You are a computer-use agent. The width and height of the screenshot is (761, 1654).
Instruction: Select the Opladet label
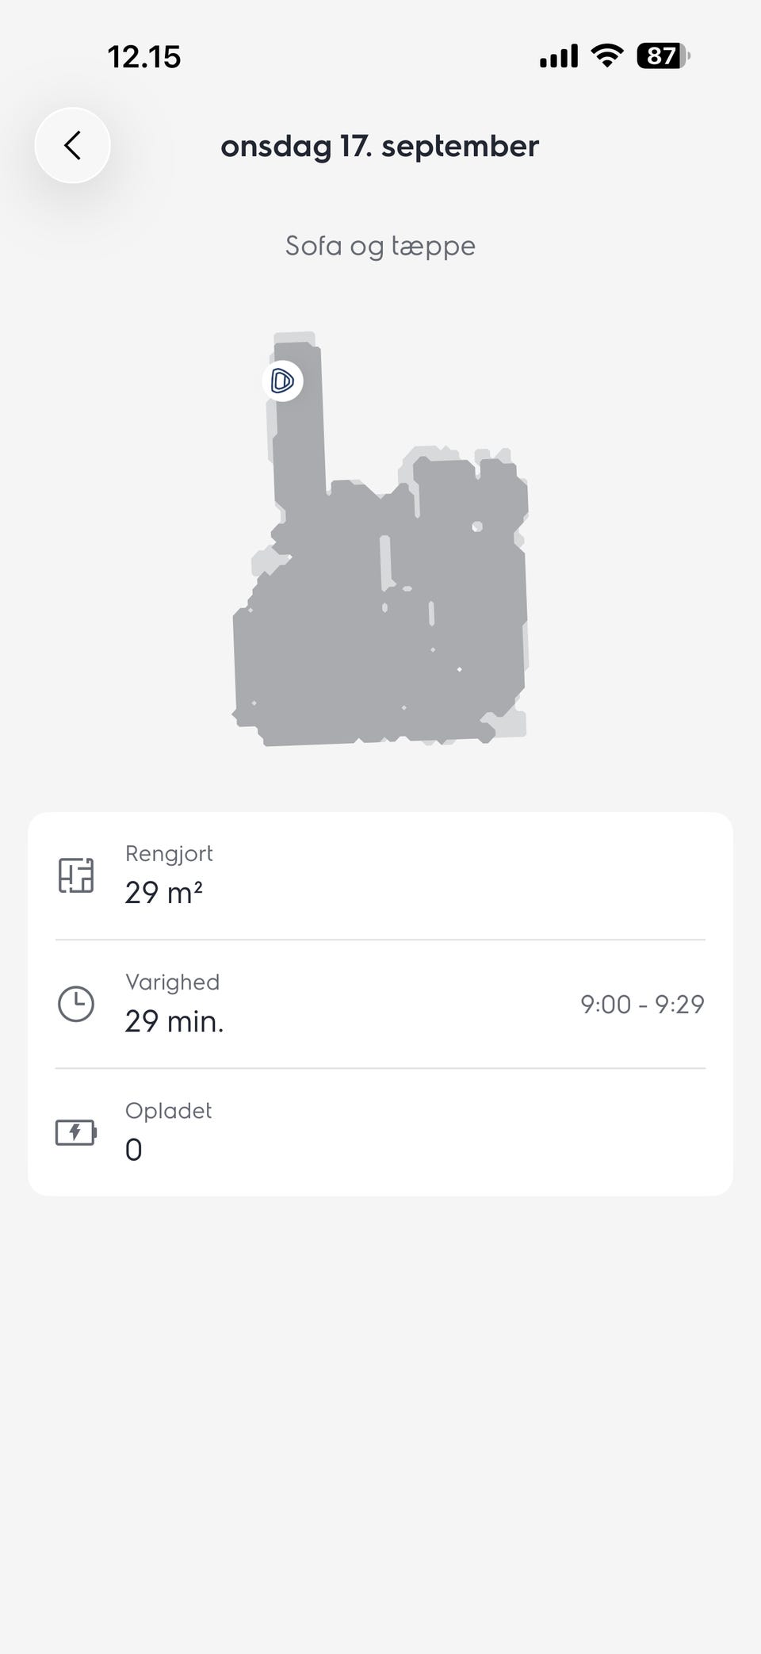[168, 1110]
